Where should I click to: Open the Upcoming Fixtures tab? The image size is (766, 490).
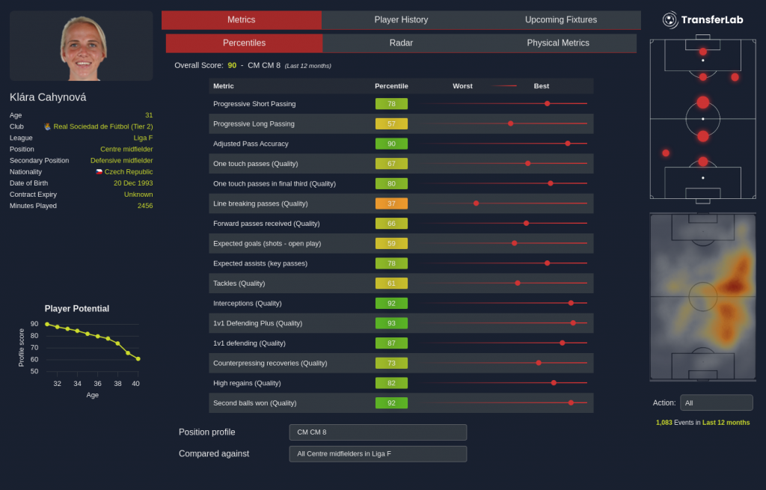(560, 20)
